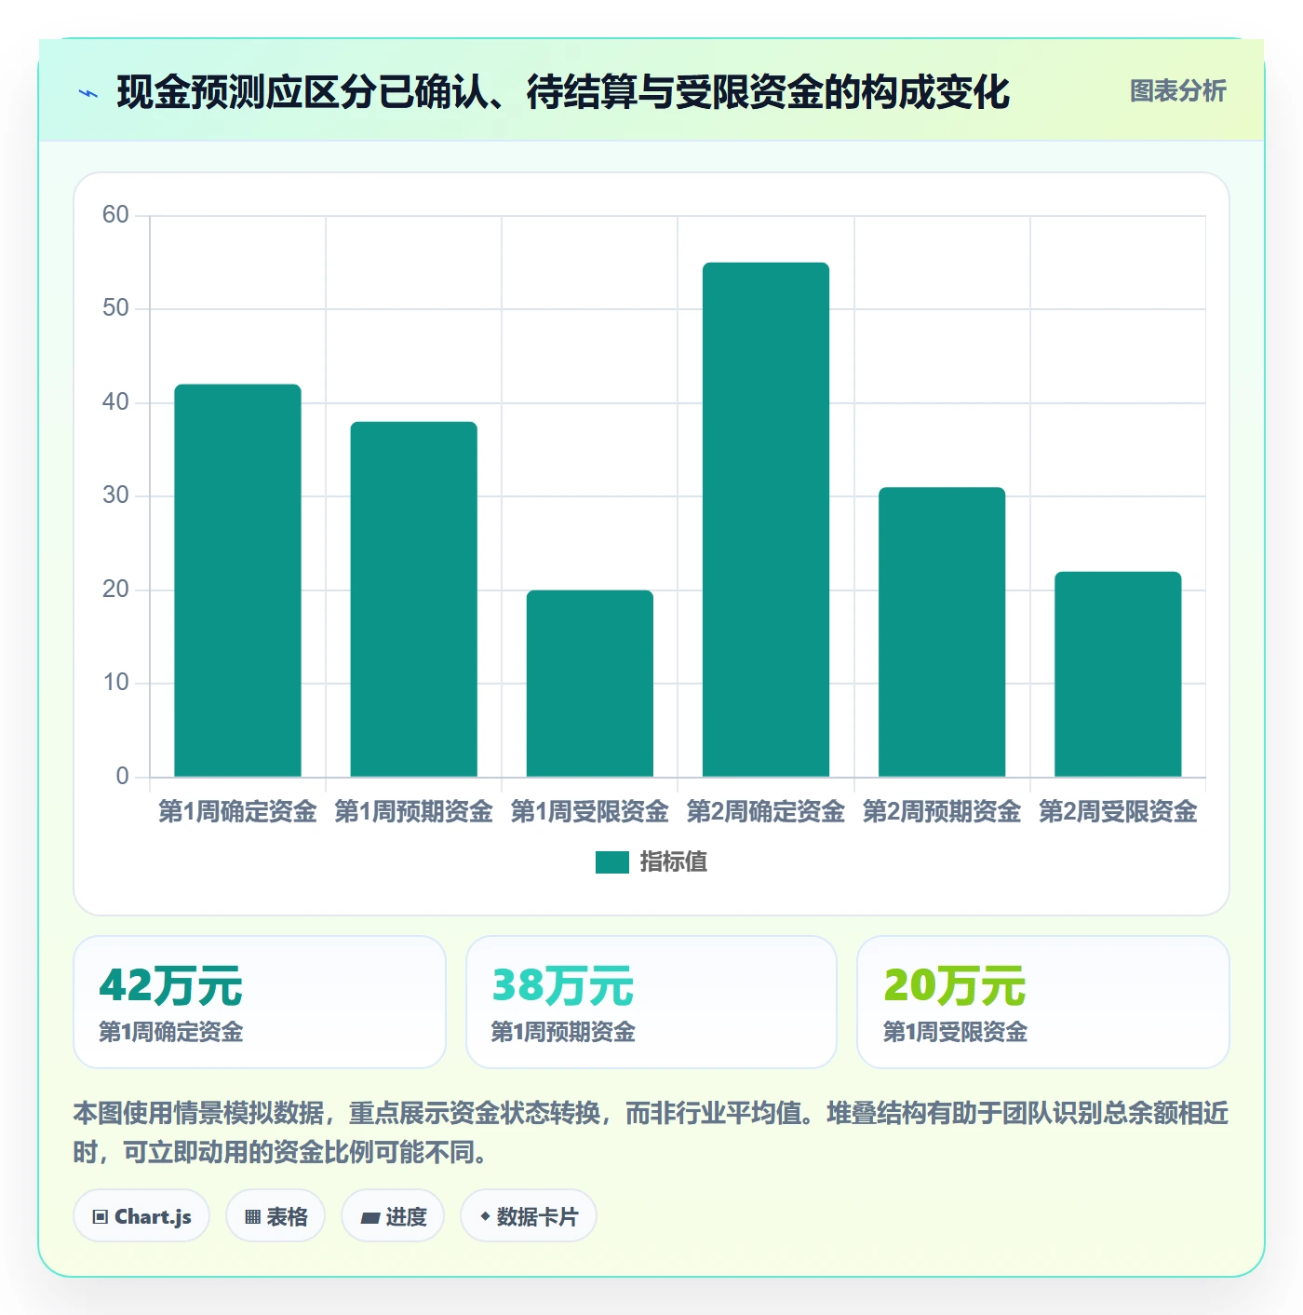Click the grid icon in the 表格 tag
The width and height of the screenshot is (1303, 1315).
[x=252, y=1217]
